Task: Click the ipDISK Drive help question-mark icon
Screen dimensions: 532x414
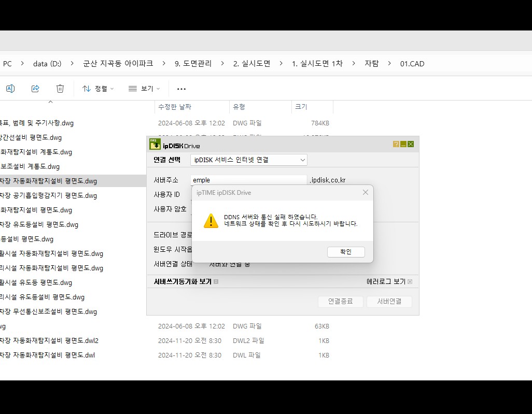Action: 396,144
